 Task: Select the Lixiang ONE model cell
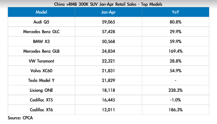pyautogui.click(x=41, y=90)
